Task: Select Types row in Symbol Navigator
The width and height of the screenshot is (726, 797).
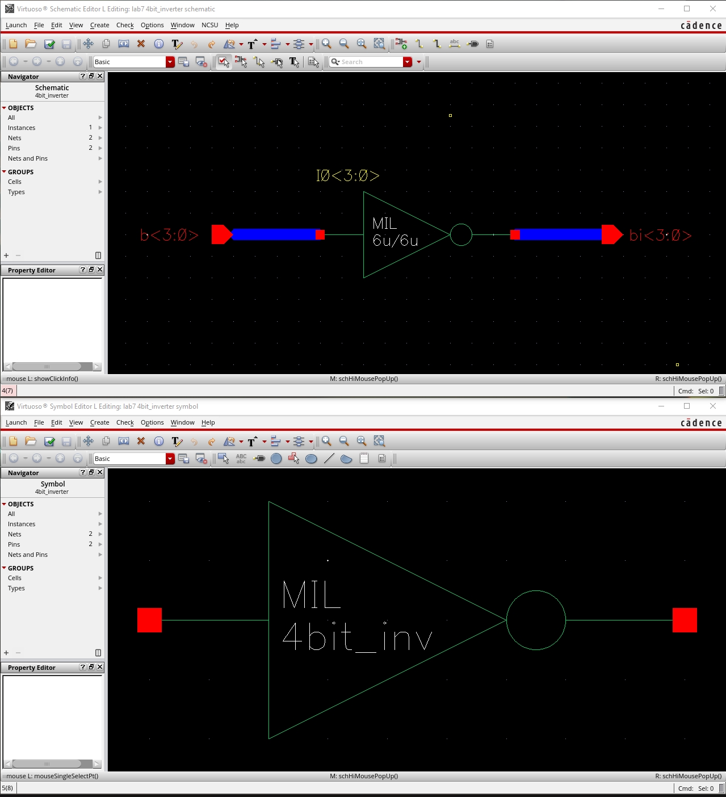Action: click(x=52, y=588)
